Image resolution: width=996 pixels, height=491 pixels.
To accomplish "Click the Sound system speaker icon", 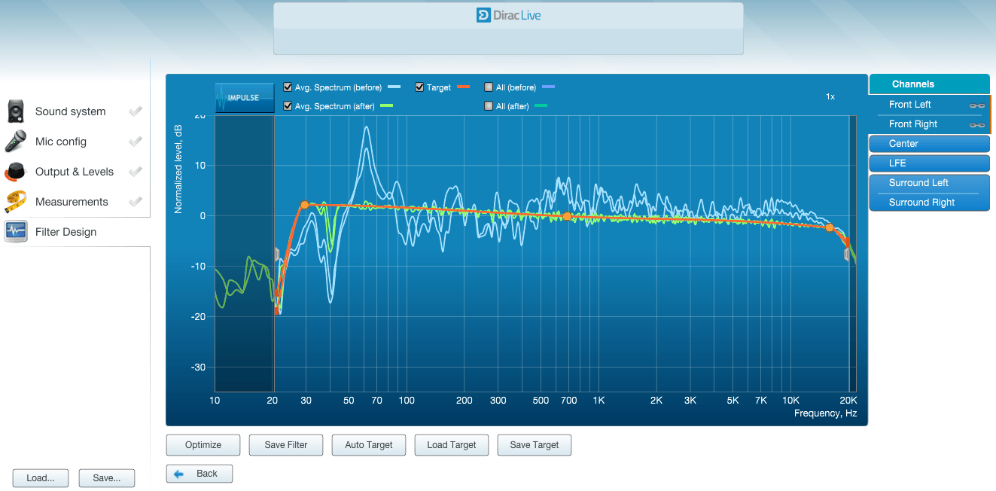I will click(16, 111).
